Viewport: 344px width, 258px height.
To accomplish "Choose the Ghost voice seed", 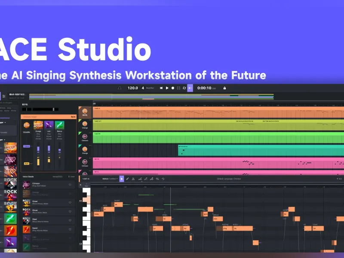I will (48, 212).
